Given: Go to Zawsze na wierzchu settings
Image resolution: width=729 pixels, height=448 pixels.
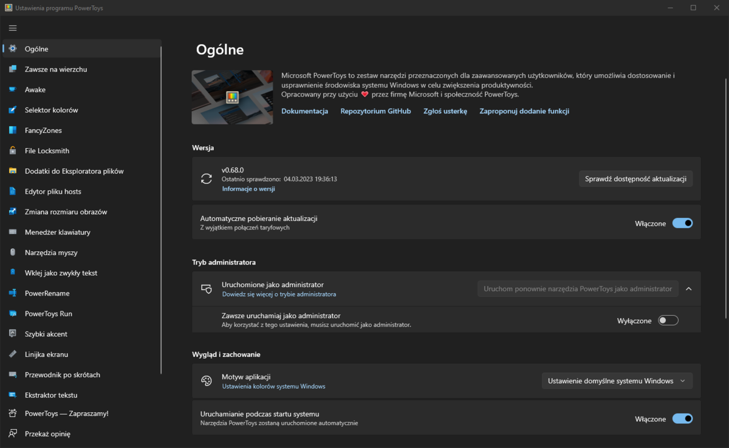Looking at the screenshot, I should pyautogui.click(x=82, y=69).
